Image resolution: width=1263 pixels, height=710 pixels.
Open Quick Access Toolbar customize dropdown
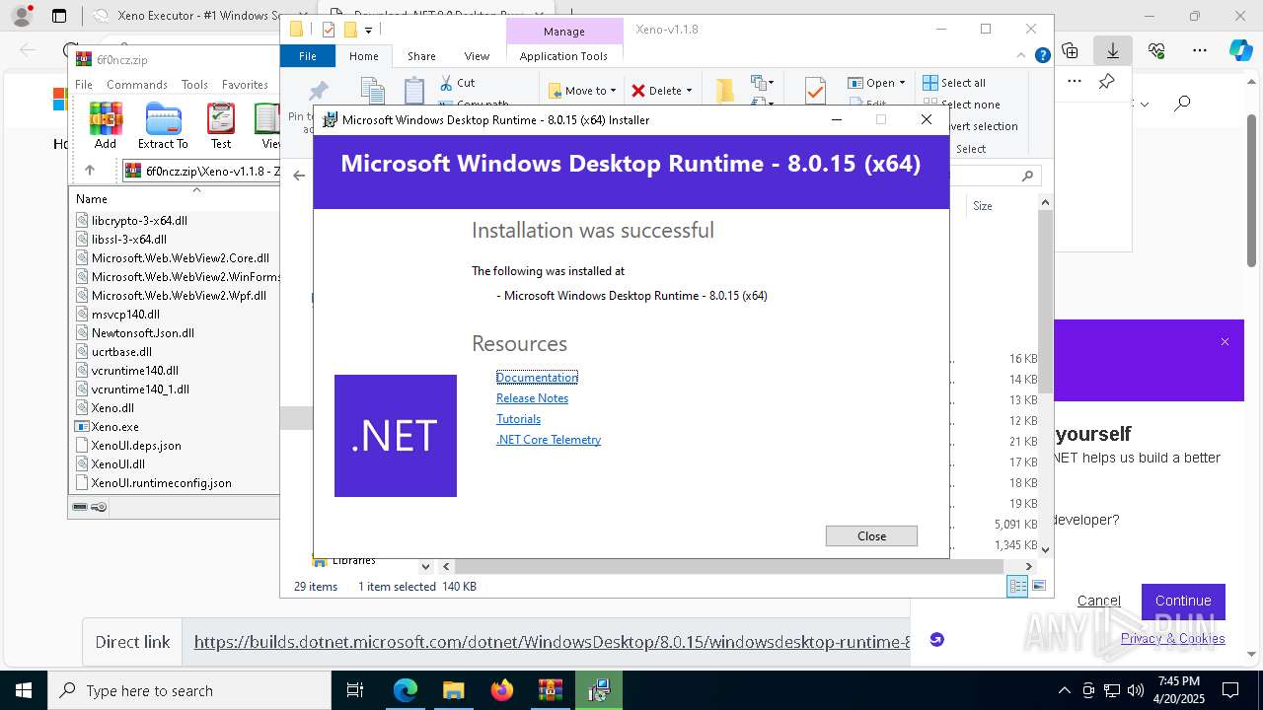[x=368, y=30]
